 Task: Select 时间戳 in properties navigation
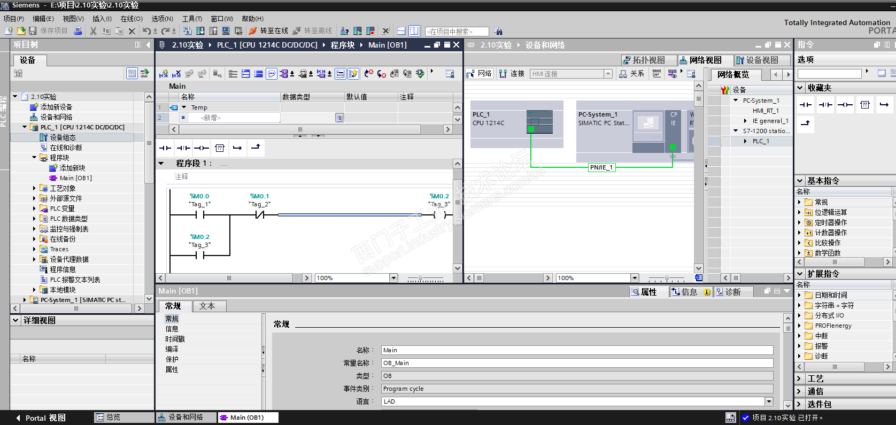(x=175, y=339)
